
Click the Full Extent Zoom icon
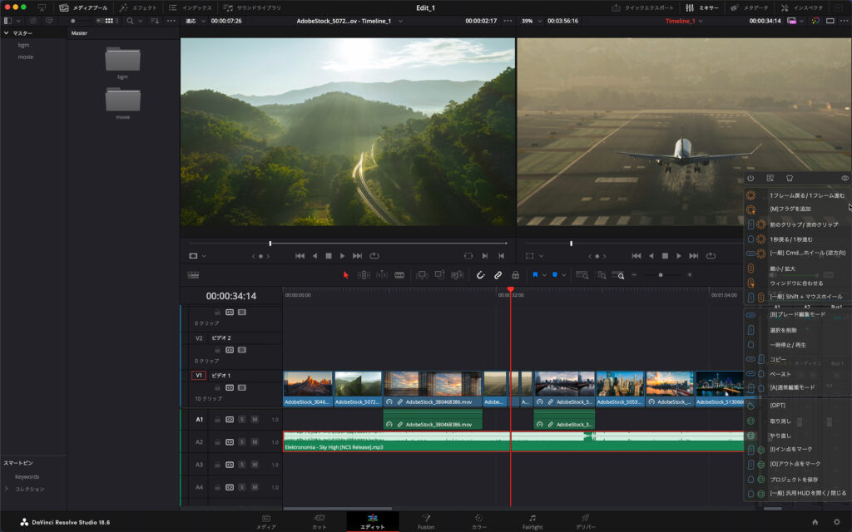(x=582, y=275)
